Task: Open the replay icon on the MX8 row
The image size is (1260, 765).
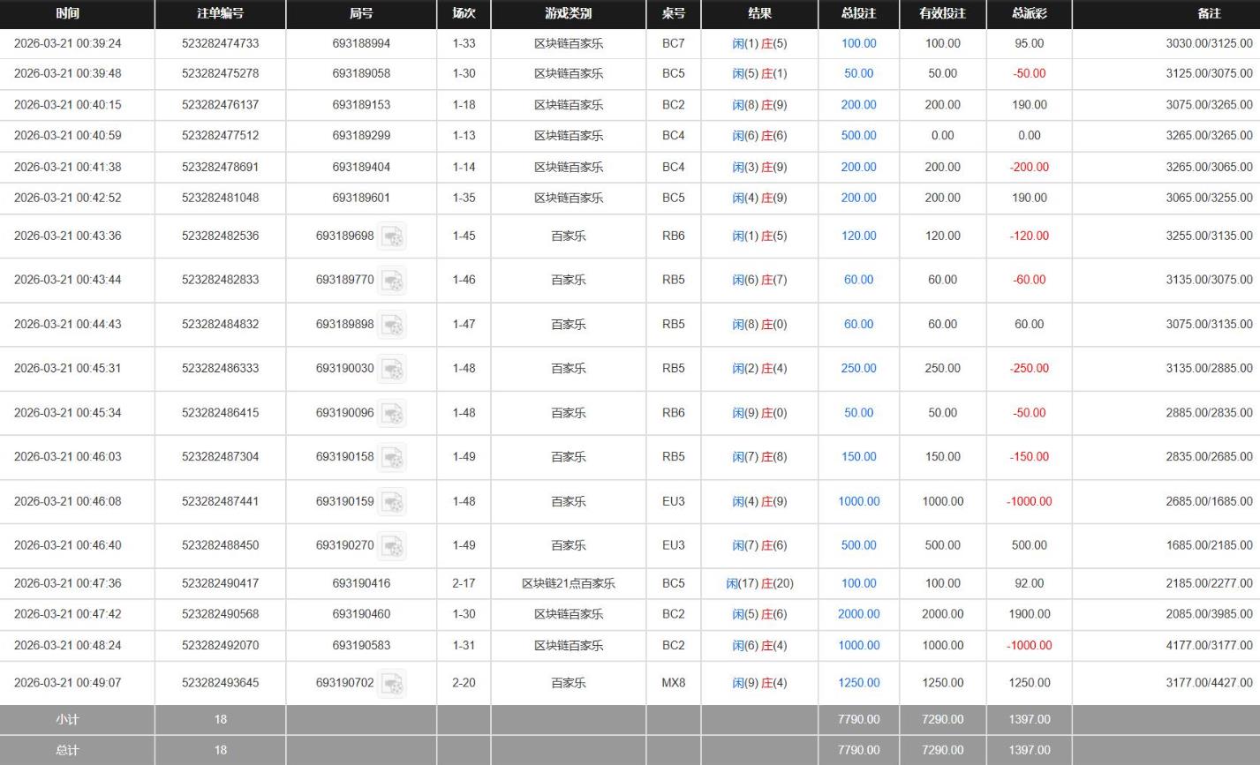Action: point(391,681)
